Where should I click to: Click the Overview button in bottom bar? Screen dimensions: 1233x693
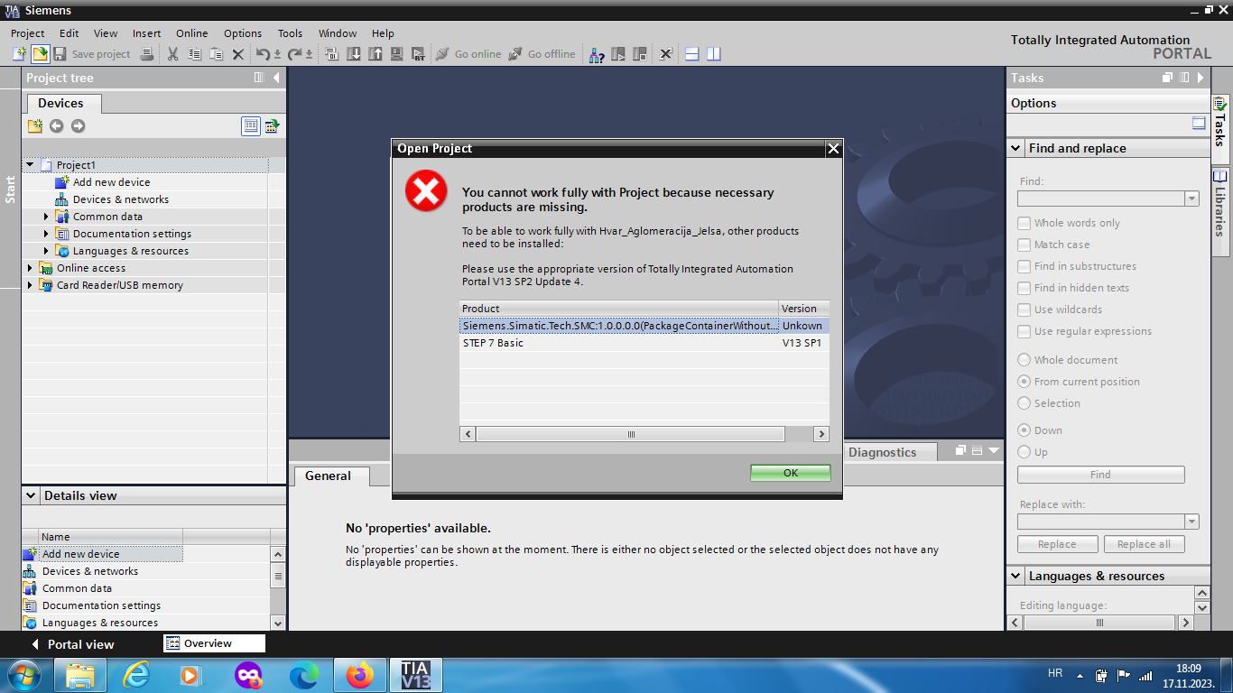[215, 643]
